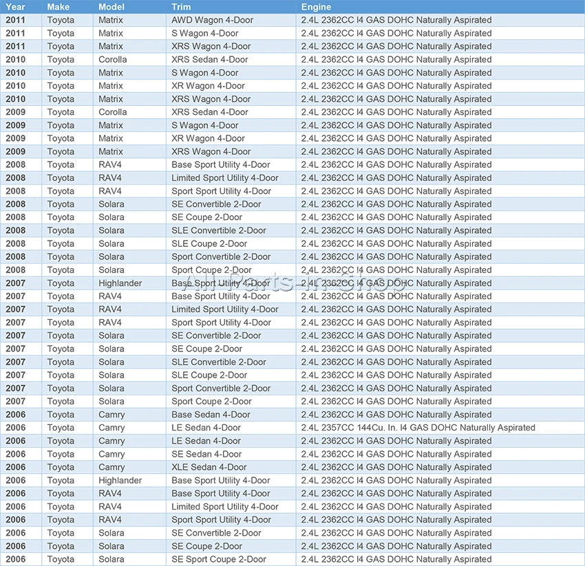
Task: Click the engine cell in SE Sport Coupe row
Action: tap(396, 559)
